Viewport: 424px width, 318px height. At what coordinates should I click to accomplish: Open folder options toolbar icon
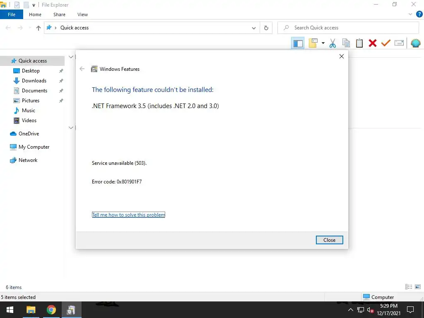pos(313,43)
